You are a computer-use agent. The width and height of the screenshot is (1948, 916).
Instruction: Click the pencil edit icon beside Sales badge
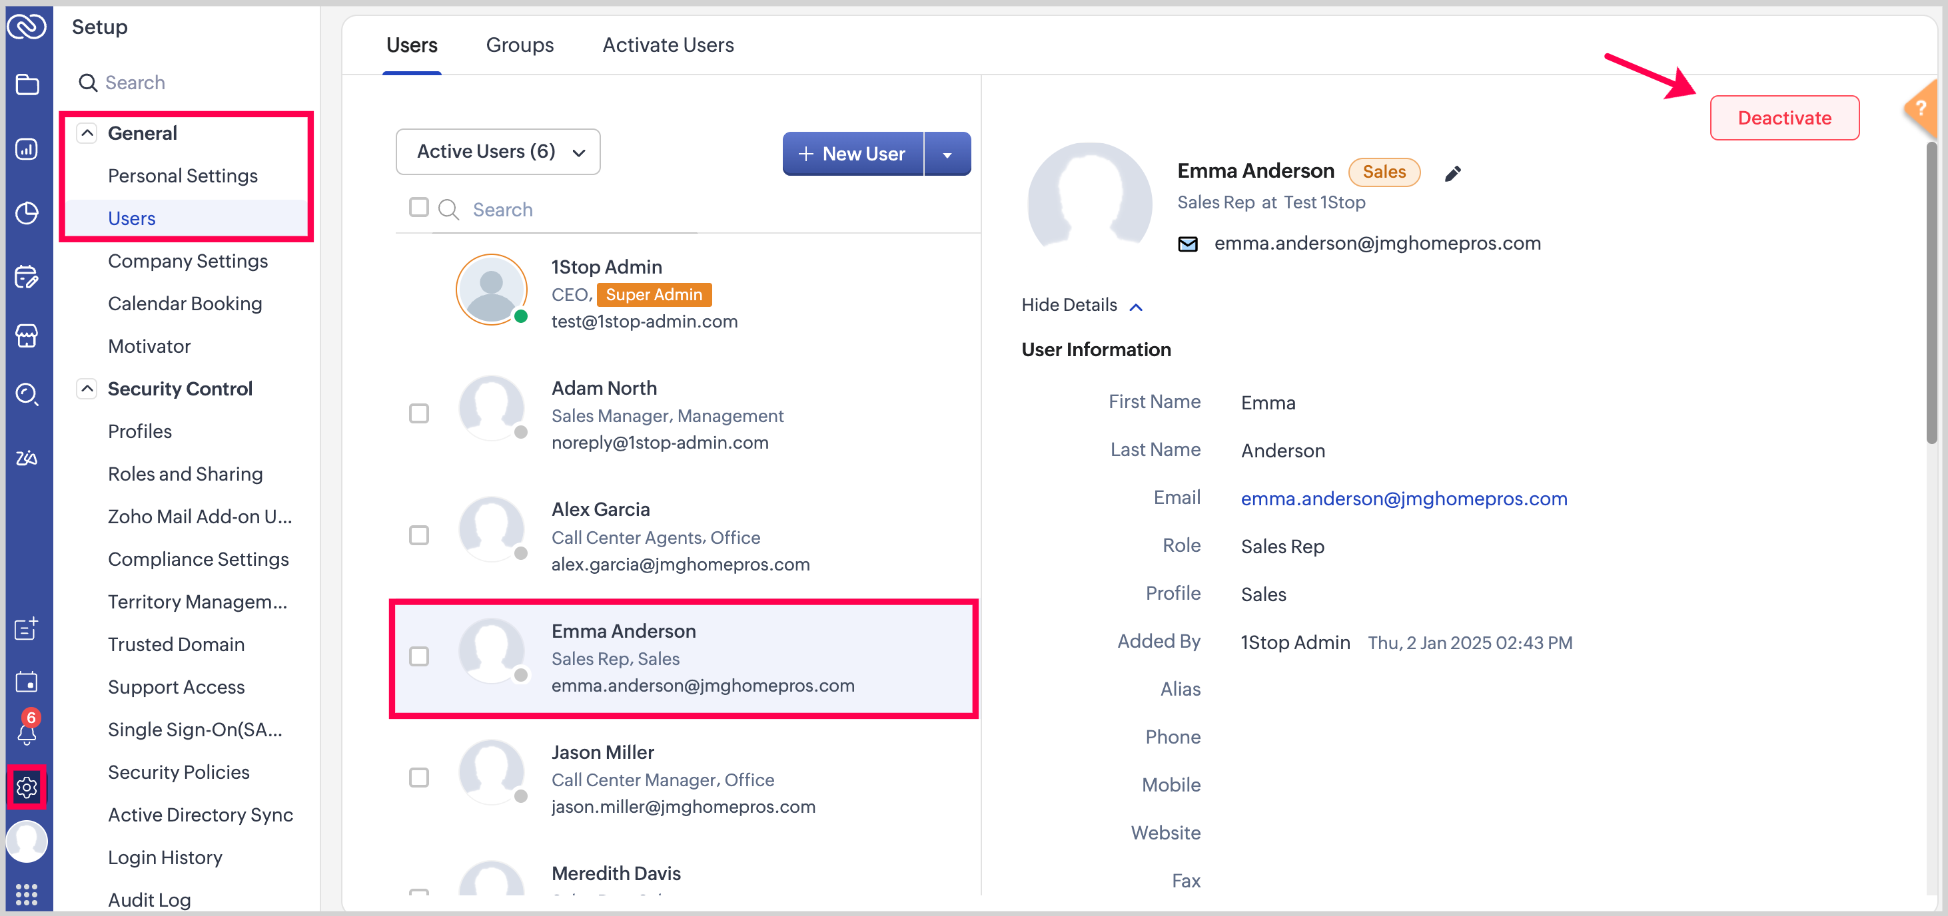1452,173
